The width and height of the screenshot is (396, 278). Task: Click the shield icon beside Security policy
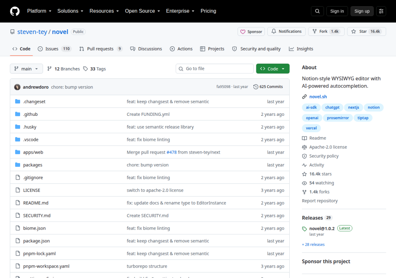pyautogui.click(x=304, y=156)
